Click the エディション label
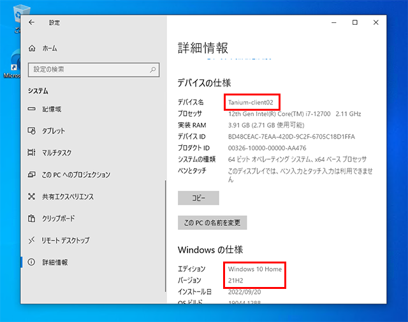 coord(192,269)
